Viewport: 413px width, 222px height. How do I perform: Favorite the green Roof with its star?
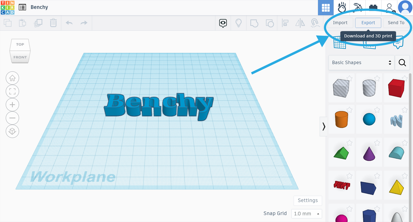click(x=350, y=143)
